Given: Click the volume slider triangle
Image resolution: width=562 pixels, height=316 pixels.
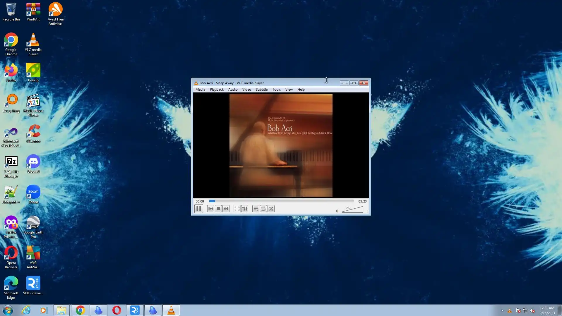Looking at the screenshot, I should point(353,210).
